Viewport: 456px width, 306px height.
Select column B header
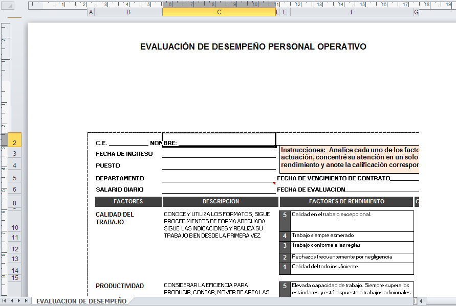click(128, 12)
